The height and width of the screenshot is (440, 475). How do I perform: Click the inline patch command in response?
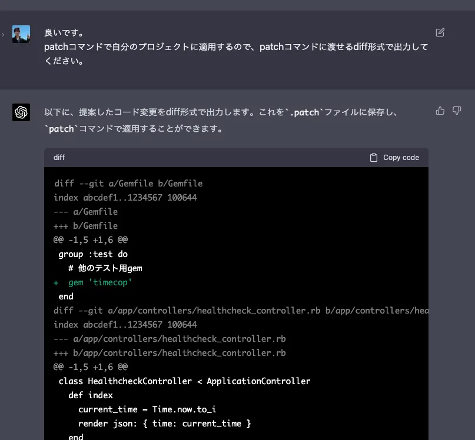click(x=61, y=129)
